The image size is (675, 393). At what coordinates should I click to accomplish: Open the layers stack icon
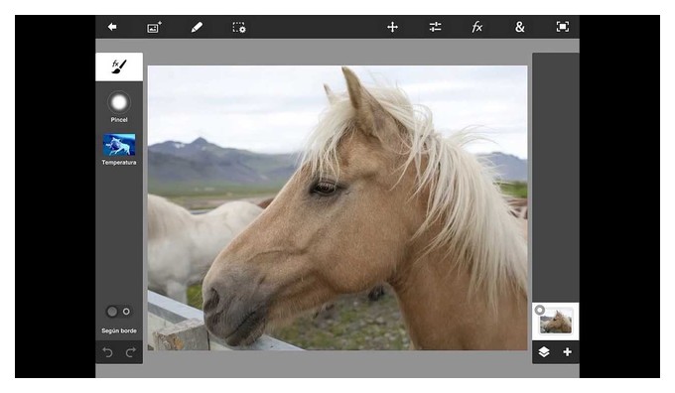(544, 352)
